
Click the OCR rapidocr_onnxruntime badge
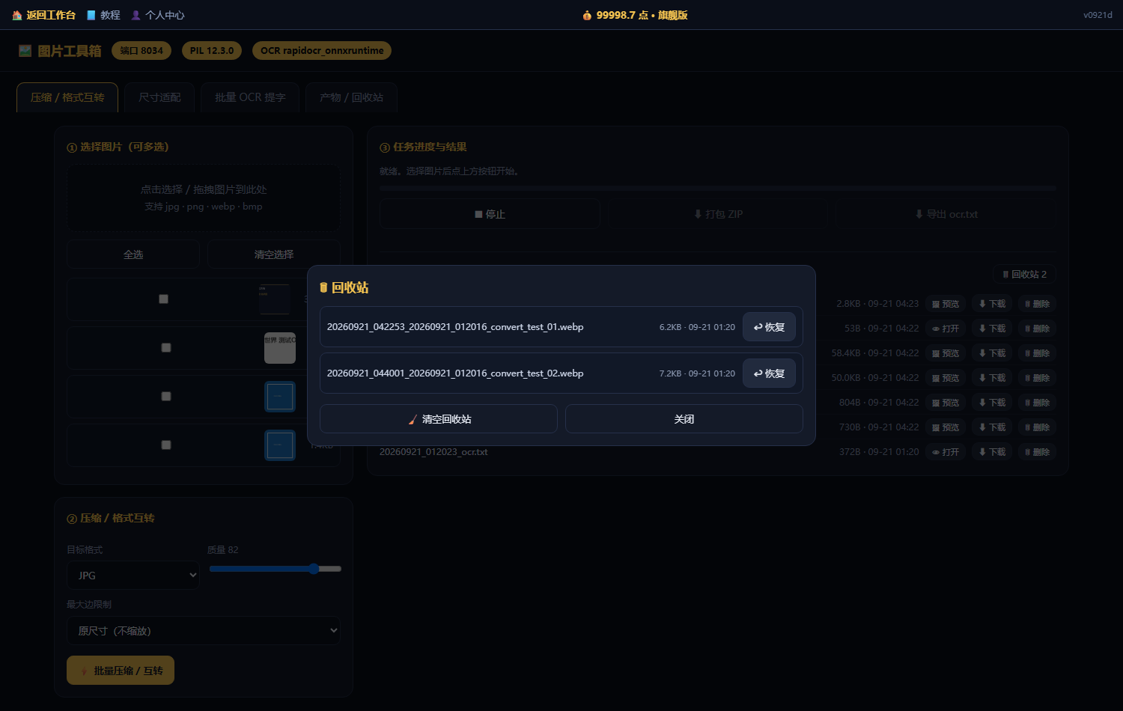[x=322, y=51]
